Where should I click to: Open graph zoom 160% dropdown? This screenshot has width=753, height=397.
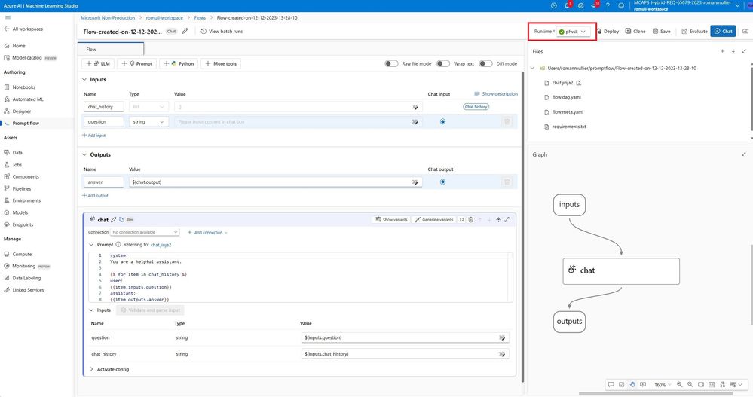pyautogui.click(x=663, y=384)
